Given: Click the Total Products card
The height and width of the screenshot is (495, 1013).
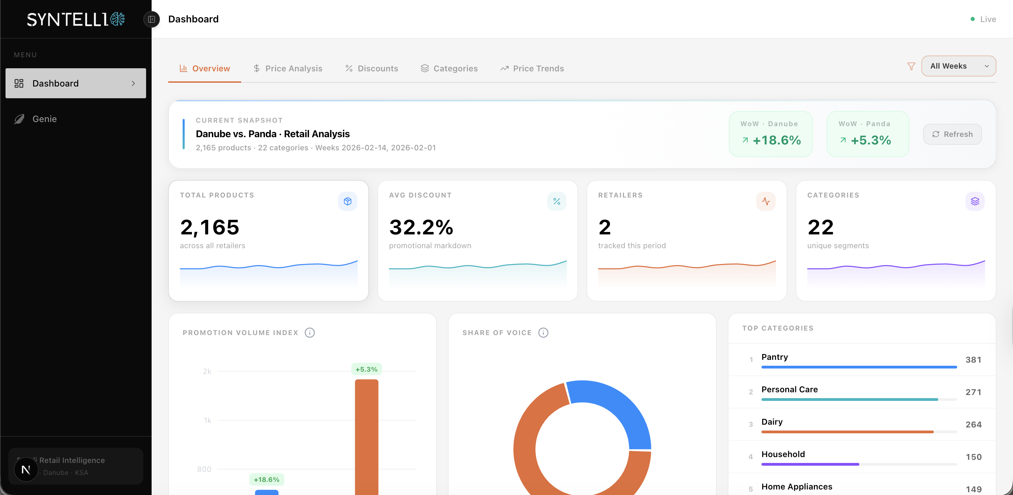Looking at the screenshot, I should pyautogui.click(x=269, y=241).
